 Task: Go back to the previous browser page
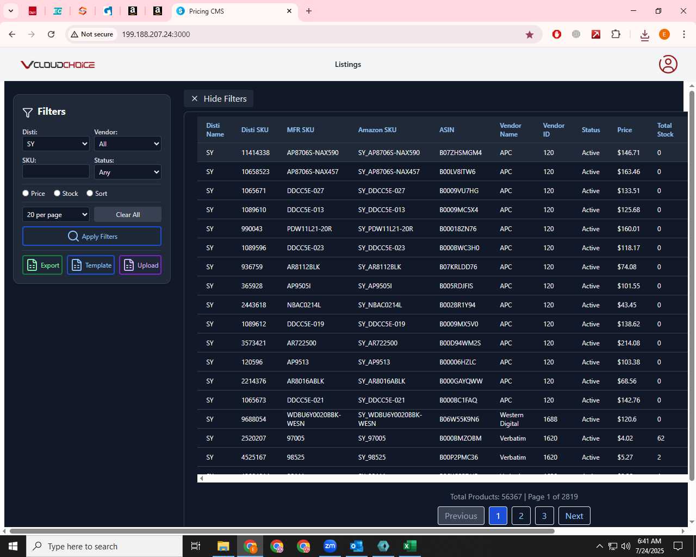(x=12, y=34)
